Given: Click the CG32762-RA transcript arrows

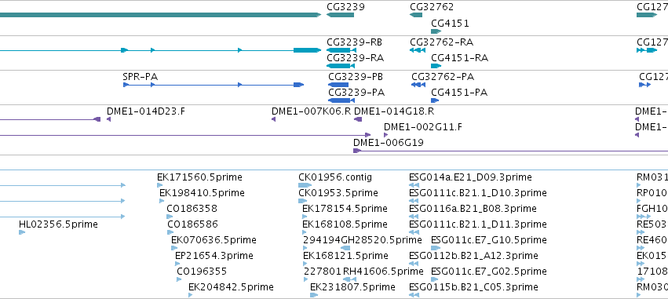Looking at the screenshot, I should tap(417, 50).
